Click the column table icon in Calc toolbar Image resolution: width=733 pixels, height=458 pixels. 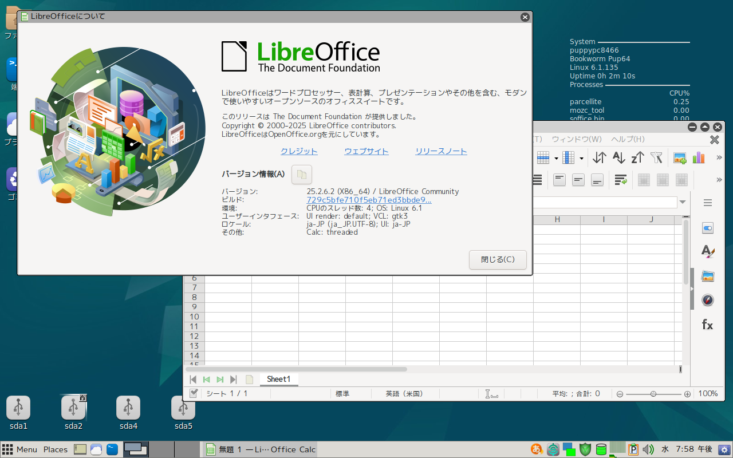tap(568, 157)
